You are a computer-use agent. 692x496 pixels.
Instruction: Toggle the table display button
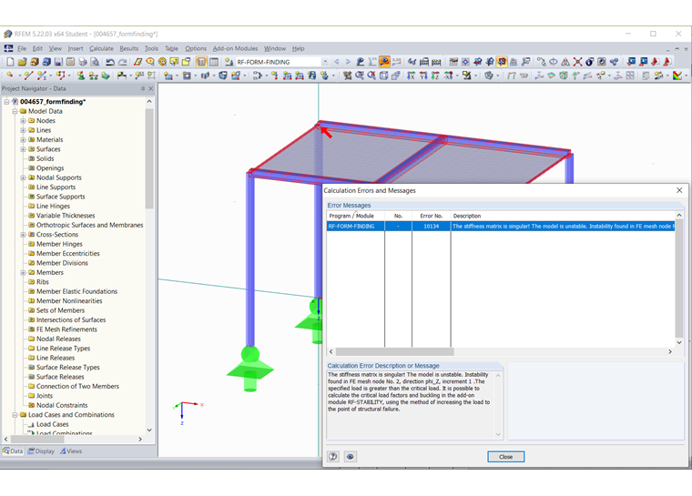pos(214,62)
